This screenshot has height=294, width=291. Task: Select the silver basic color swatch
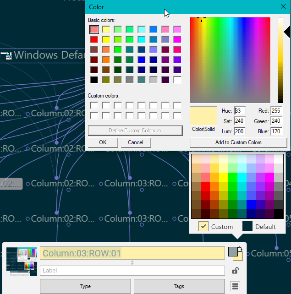coord(154,80)
